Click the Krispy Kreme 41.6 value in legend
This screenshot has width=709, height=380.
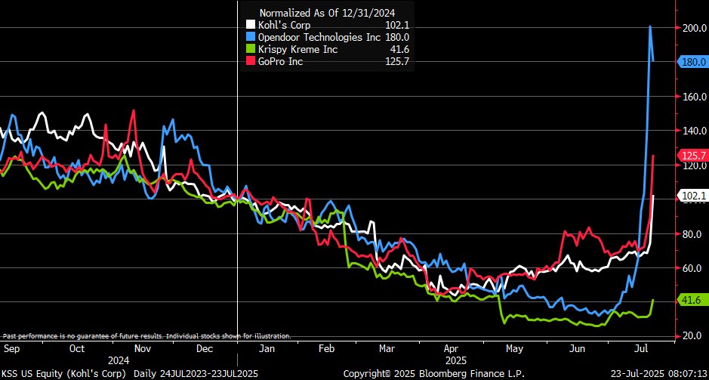(399, 49)
